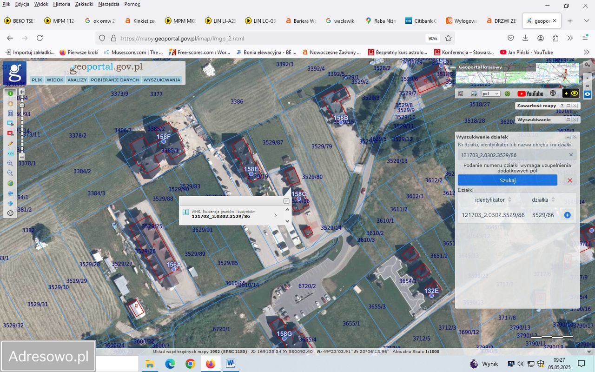Image resolution: width=595 pixels, height=372 pixels.
Task: Toggle the blue eye visibility button
Action: 588,93
